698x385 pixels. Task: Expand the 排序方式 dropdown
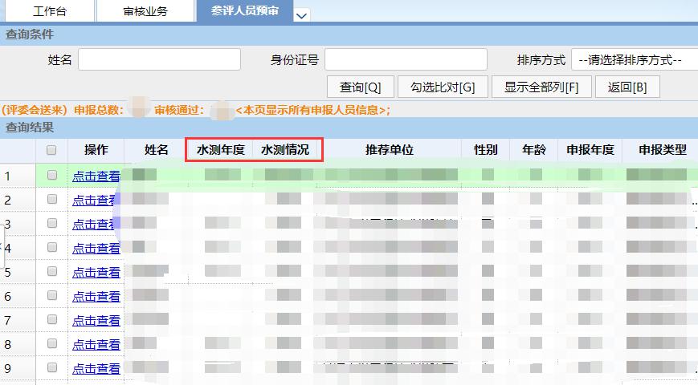pos(634,60)
